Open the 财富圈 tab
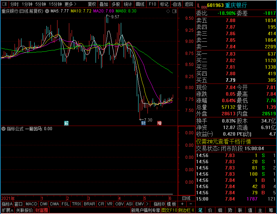This screenshot has width=277, height=214. (42, 210)
